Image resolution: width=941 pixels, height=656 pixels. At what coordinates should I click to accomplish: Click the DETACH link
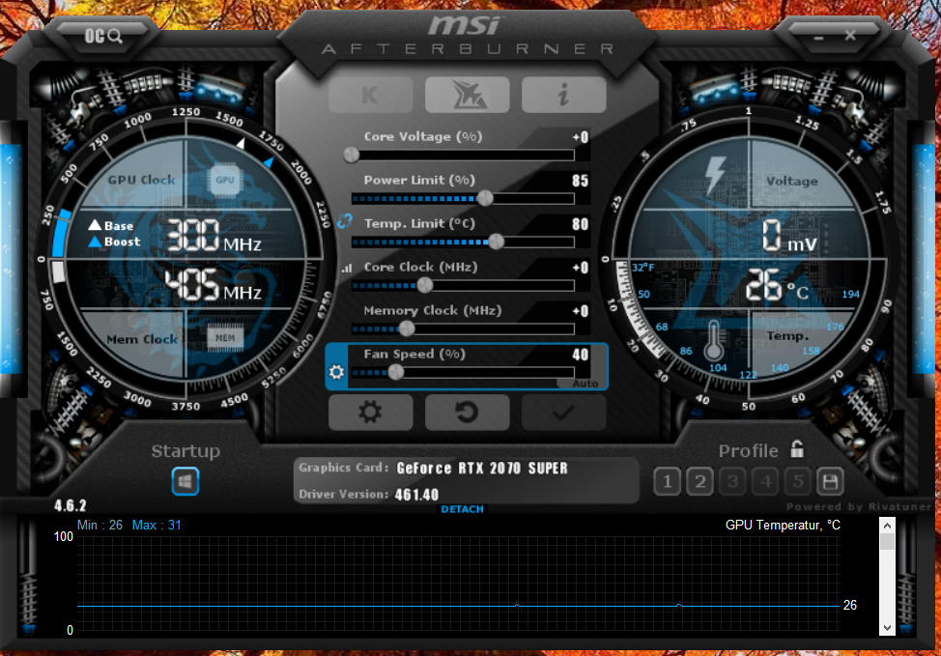(462, 509)
